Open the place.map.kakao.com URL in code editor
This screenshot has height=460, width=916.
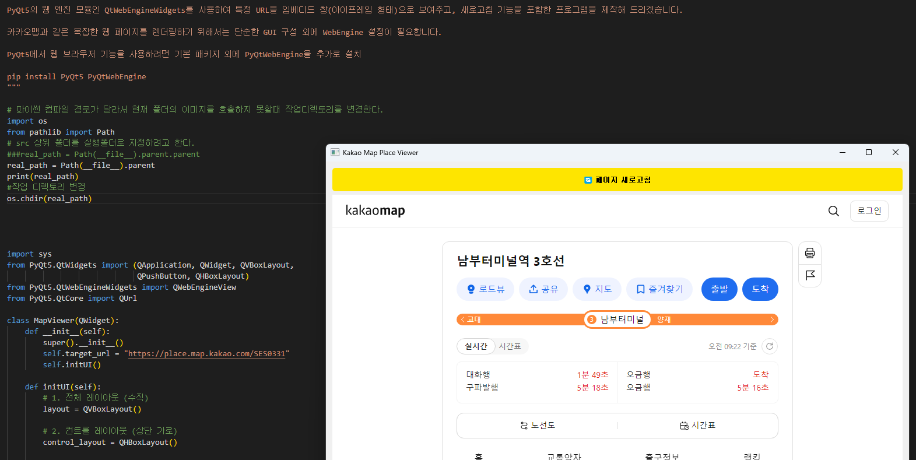click(x=206, y=354)
